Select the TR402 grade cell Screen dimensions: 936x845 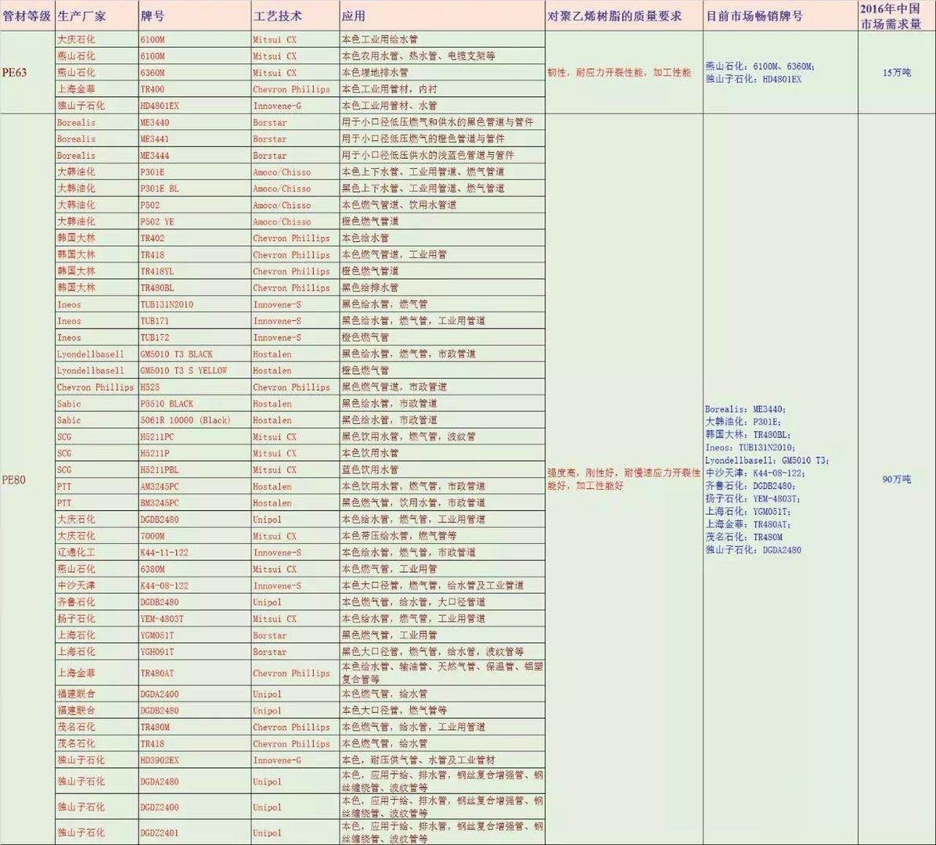[x=194, y=238]
